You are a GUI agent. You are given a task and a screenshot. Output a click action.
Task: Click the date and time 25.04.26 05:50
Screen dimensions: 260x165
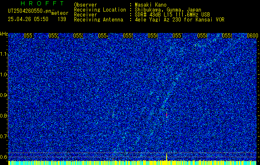pyautogui.click(x=28, y=19)
